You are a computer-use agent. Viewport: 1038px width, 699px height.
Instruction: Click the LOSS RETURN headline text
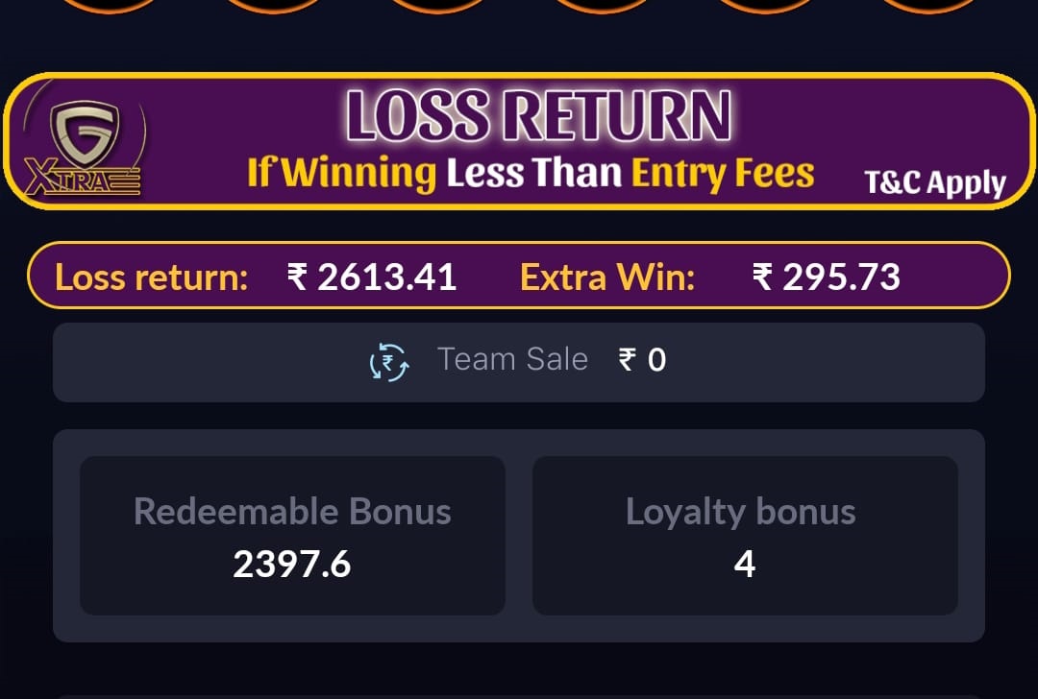pos(539,116)
